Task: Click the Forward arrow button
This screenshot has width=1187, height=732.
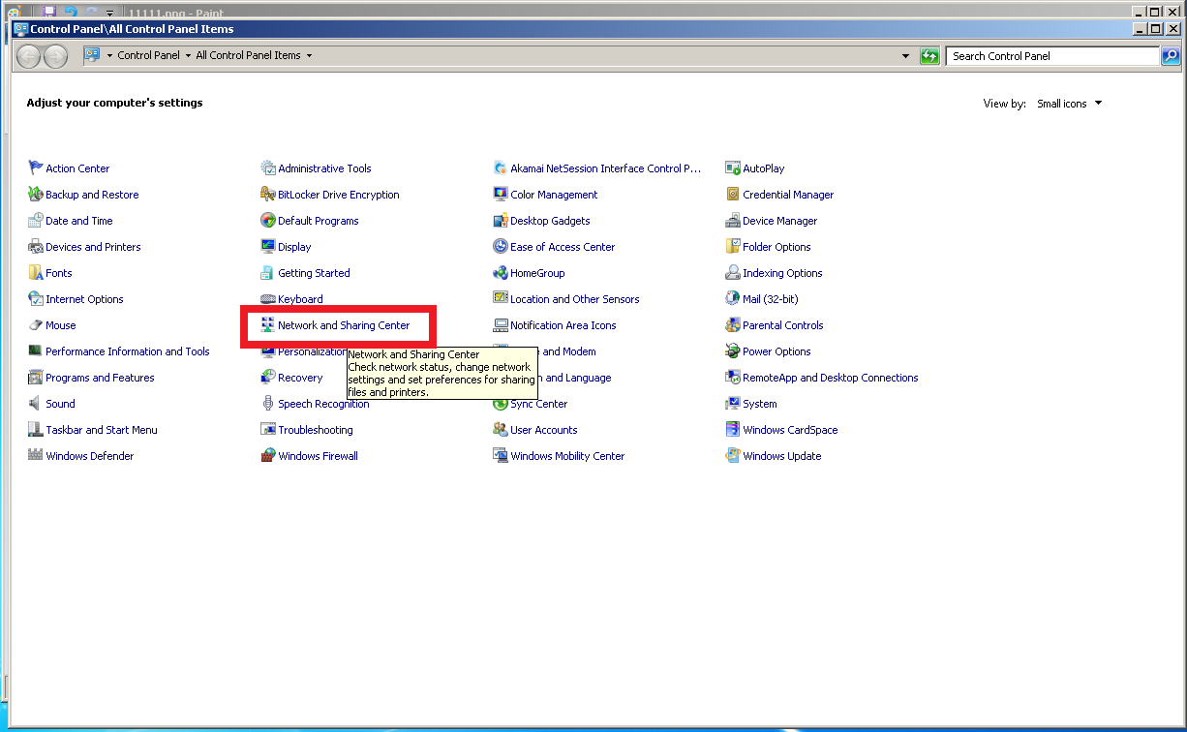Action: (56, 56)
